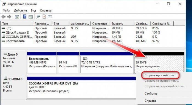The image size is (192, 105).
Task: Maximize the Управление дисками window
Action: 168,4
